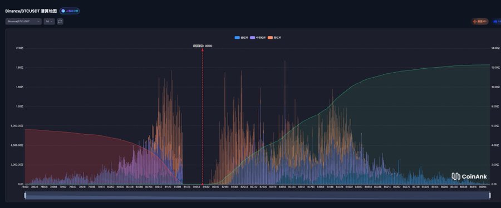Click the '81832' x-axis price label
Image resolution: width=501 pixels, height=208 pixels.
click(x=206, y=187)
